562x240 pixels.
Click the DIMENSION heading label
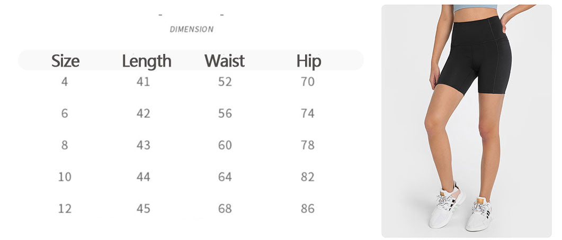[191, 30]
